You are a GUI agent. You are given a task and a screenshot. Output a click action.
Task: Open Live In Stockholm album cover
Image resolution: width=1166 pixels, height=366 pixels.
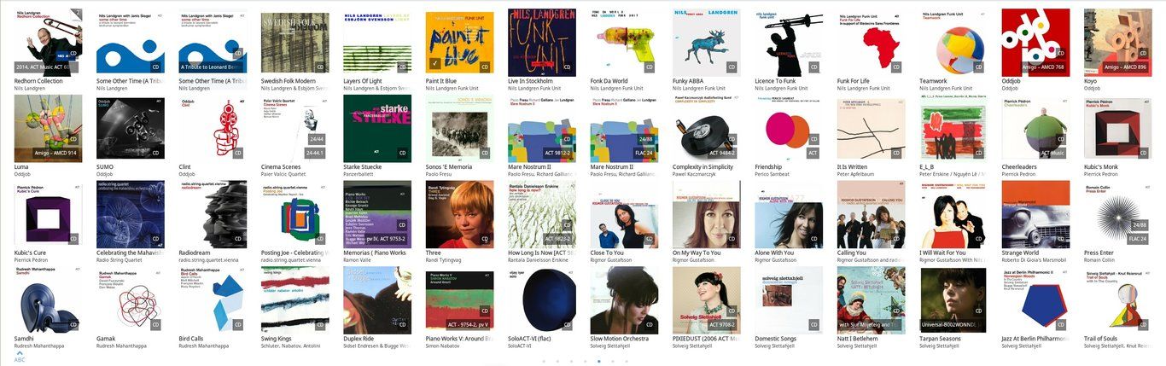tap(542, 43)
